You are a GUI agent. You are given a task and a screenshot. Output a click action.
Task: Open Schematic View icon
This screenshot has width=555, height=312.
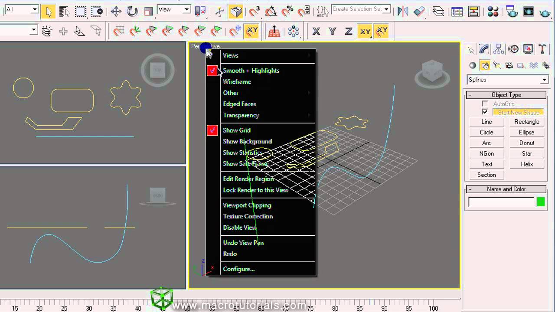coord(473,12)
